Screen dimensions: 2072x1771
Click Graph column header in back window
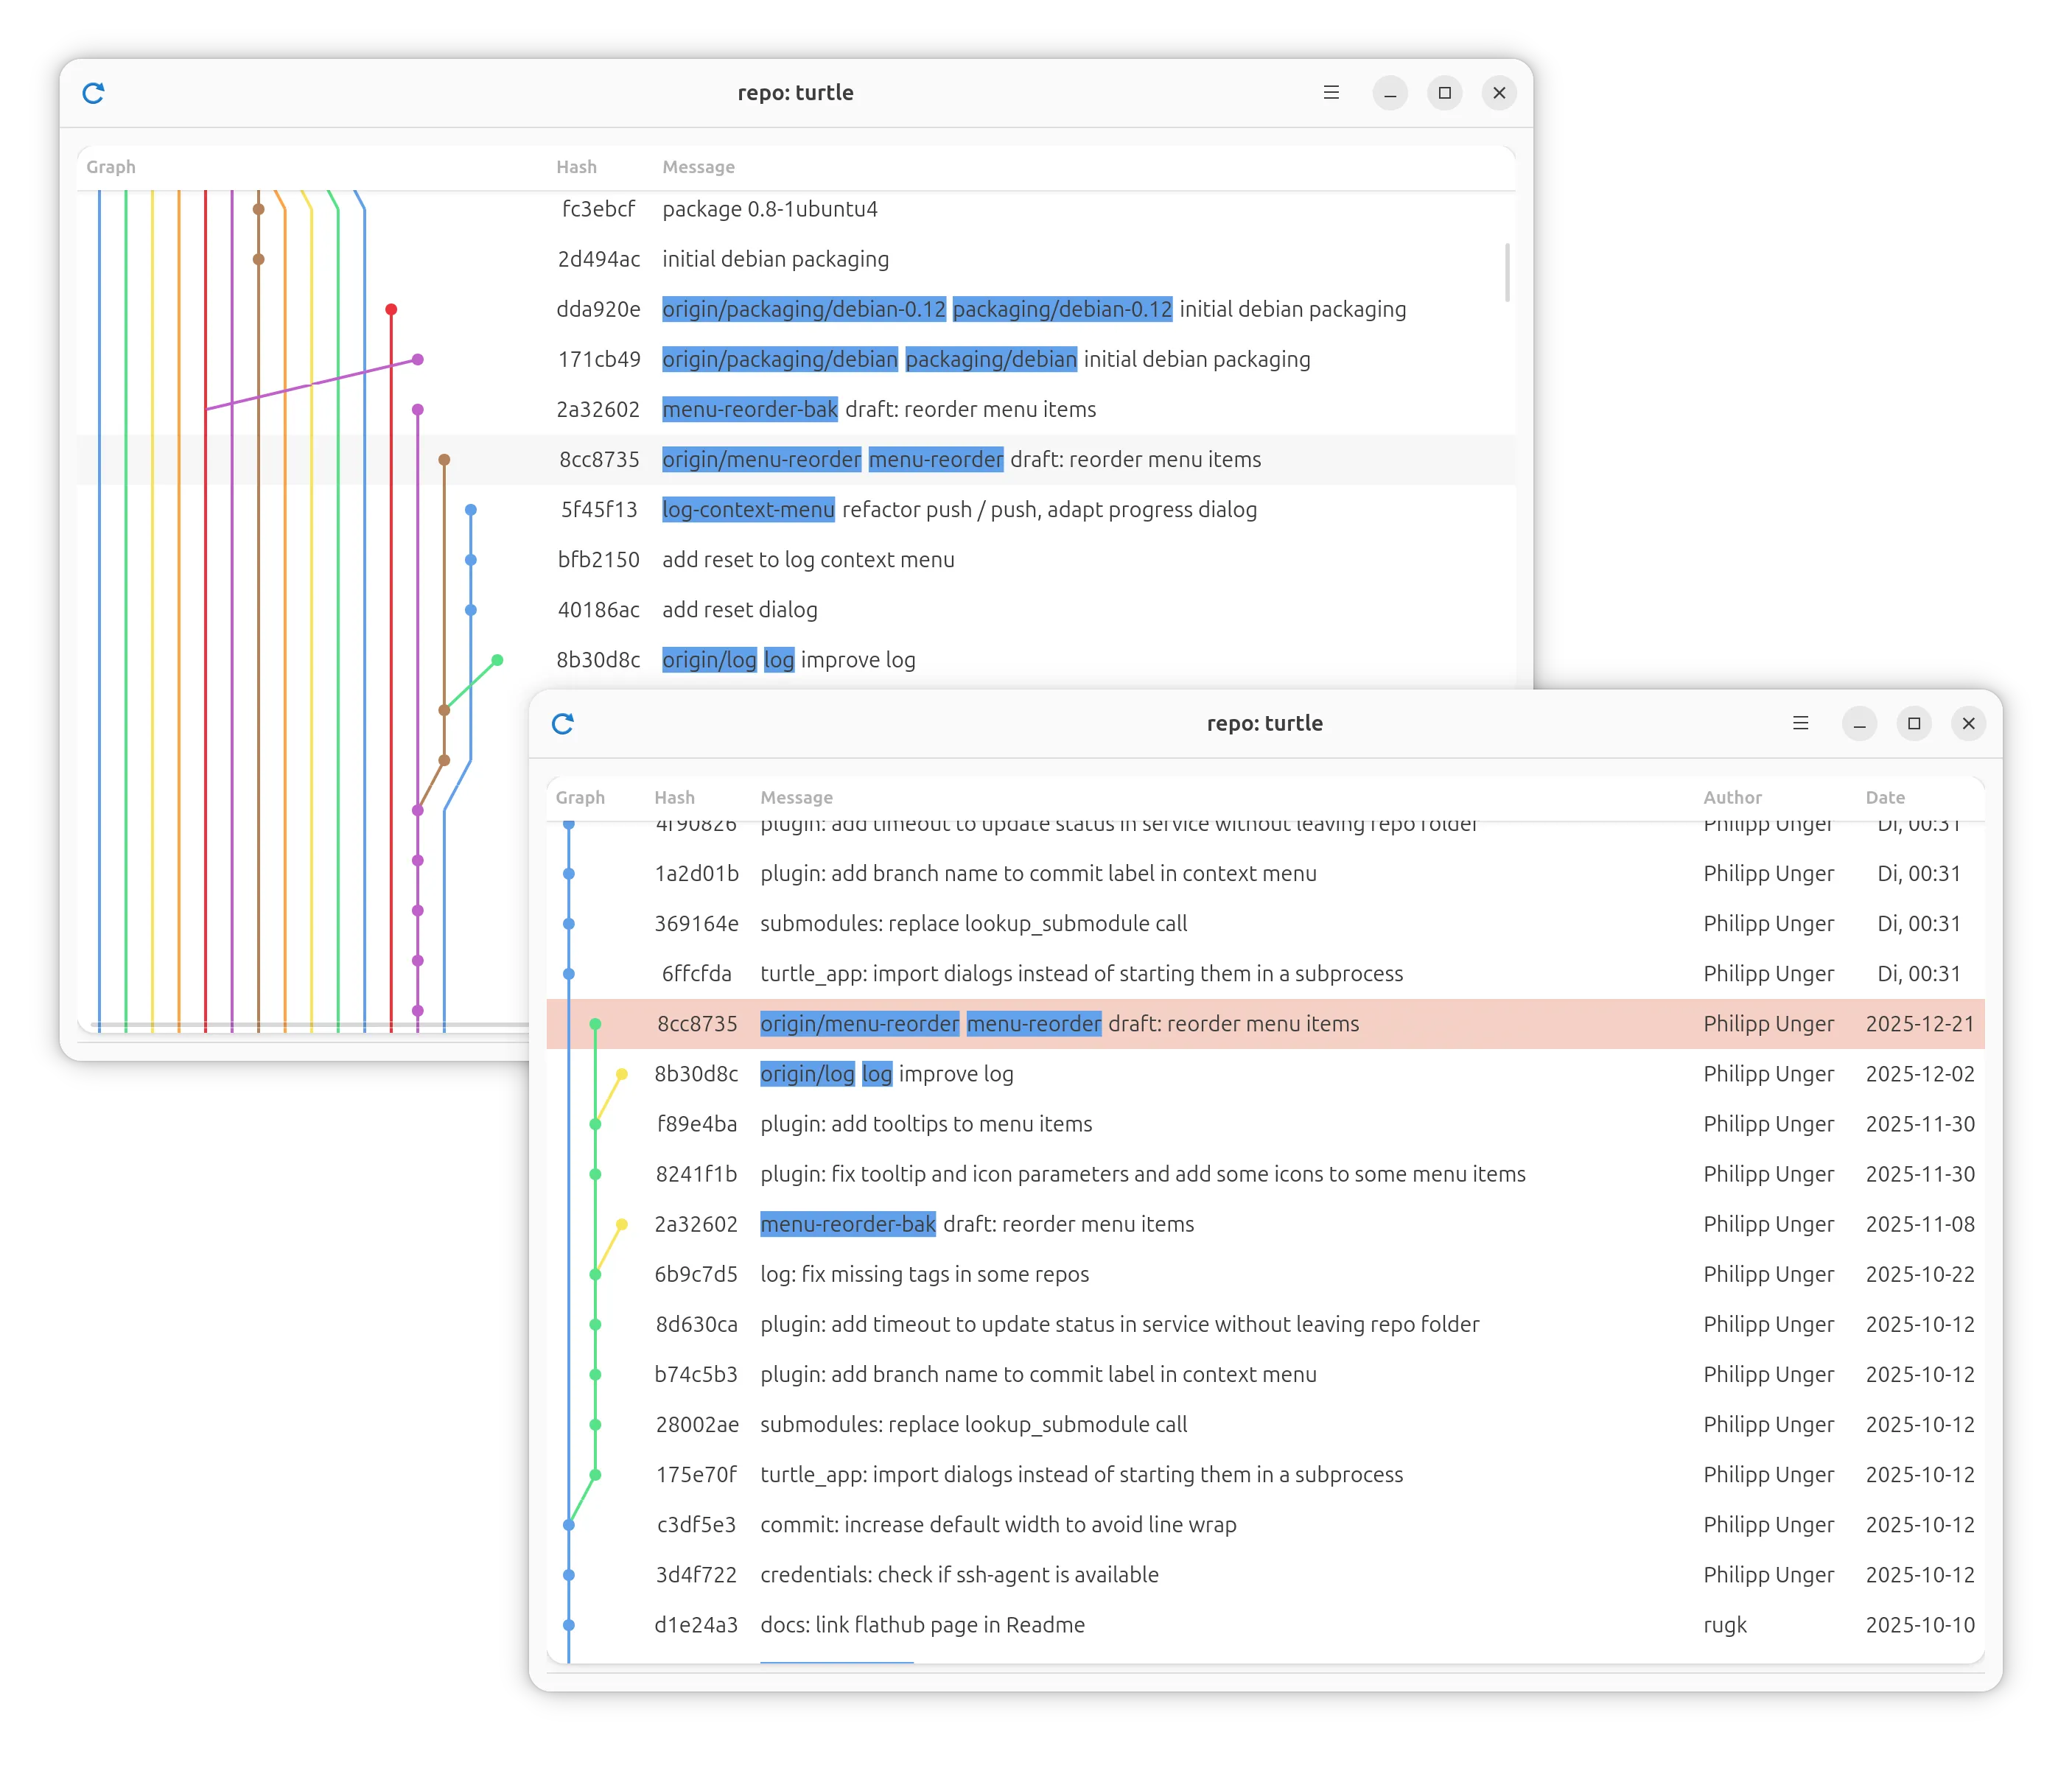111,167
